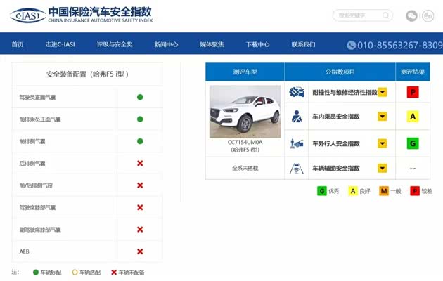443x281 pixels.
Task: Click red X status for 后排侧气囊
Action: [x=140, y=163]
